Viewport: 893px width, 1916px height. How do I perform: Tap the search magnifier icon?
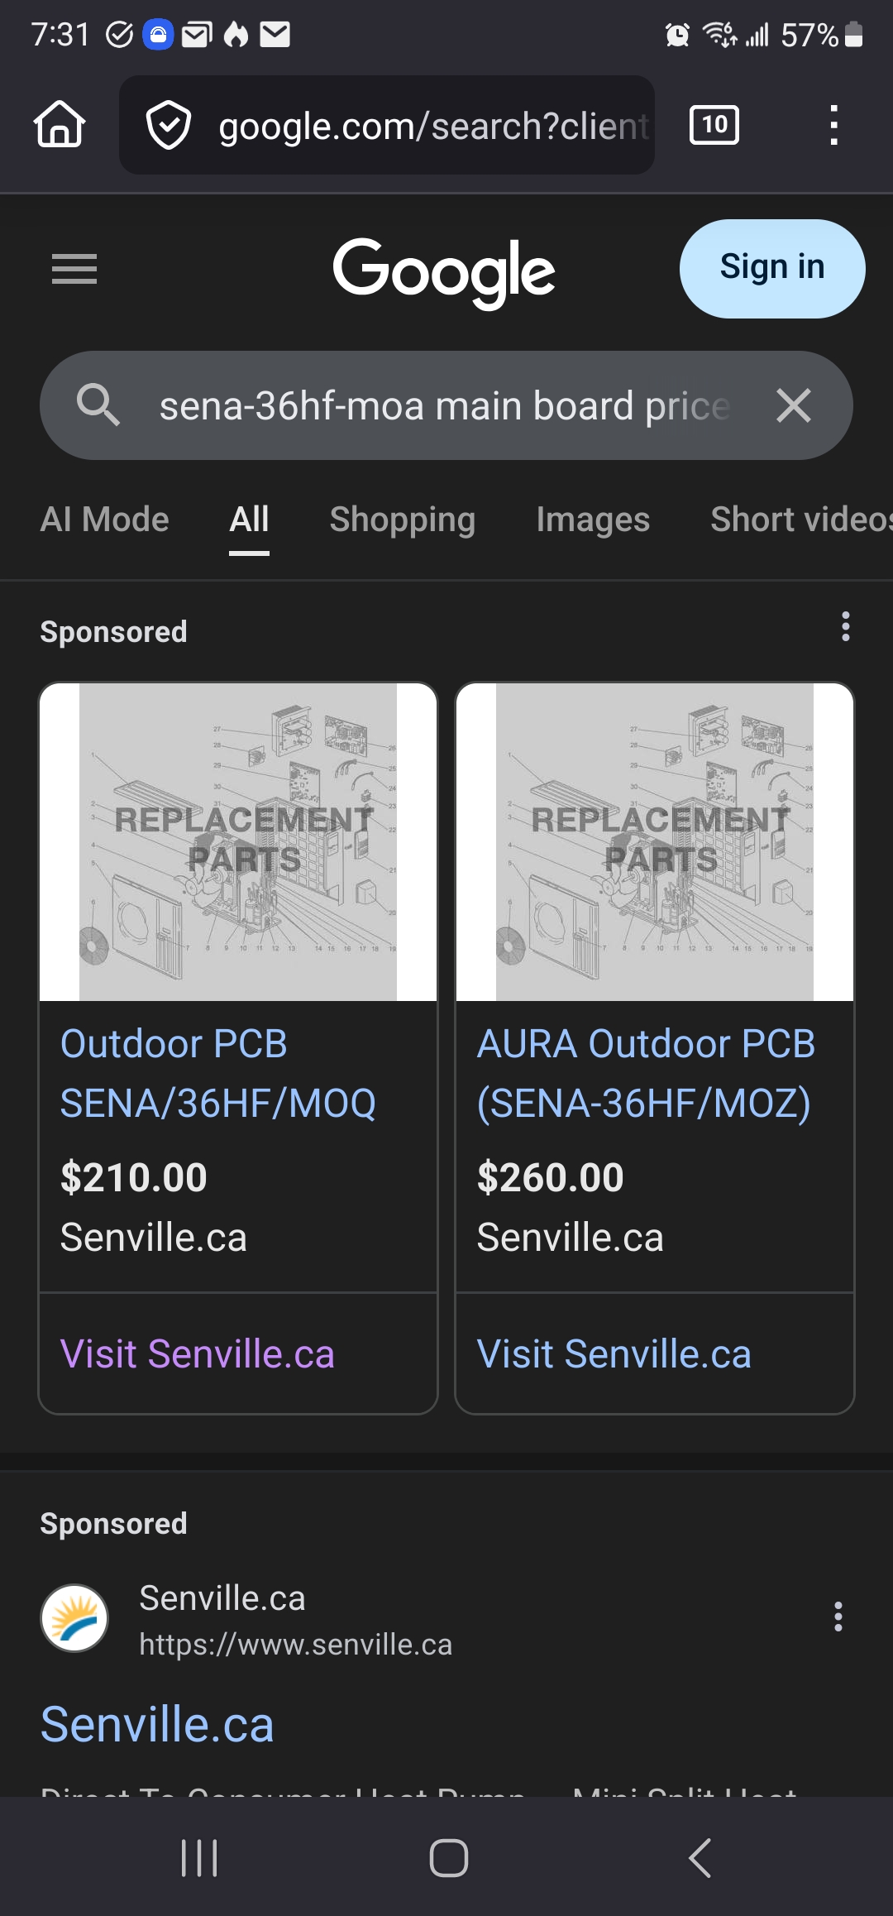click(x=98, y=405)
